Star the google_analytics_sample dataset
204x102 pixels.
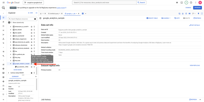(32, 64)
